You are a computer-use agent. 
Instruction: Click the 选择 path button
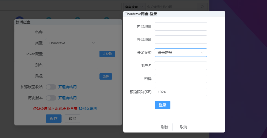(106, 76)
